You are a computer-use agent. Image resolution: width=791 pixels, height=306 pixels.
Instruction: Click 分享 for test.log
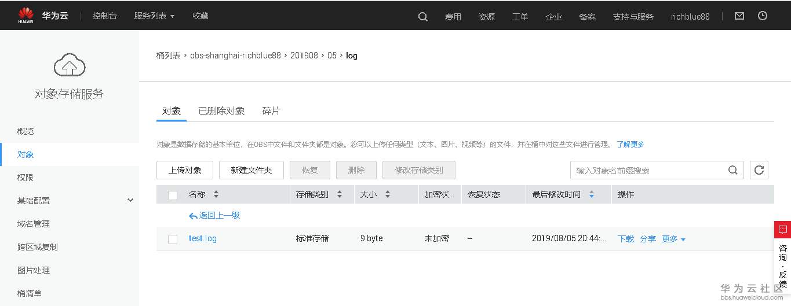648,239
